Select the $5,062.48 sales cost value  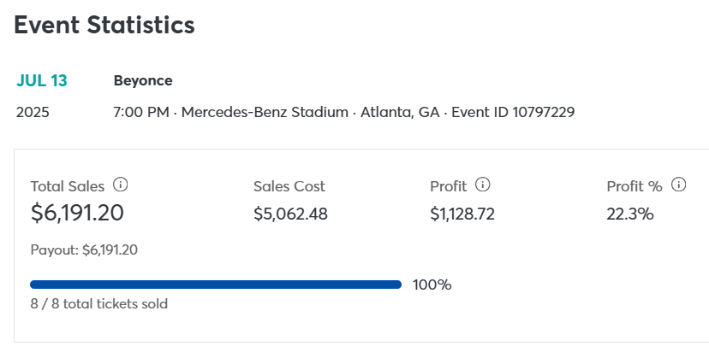pyautogui.click(x=291, y=214)
